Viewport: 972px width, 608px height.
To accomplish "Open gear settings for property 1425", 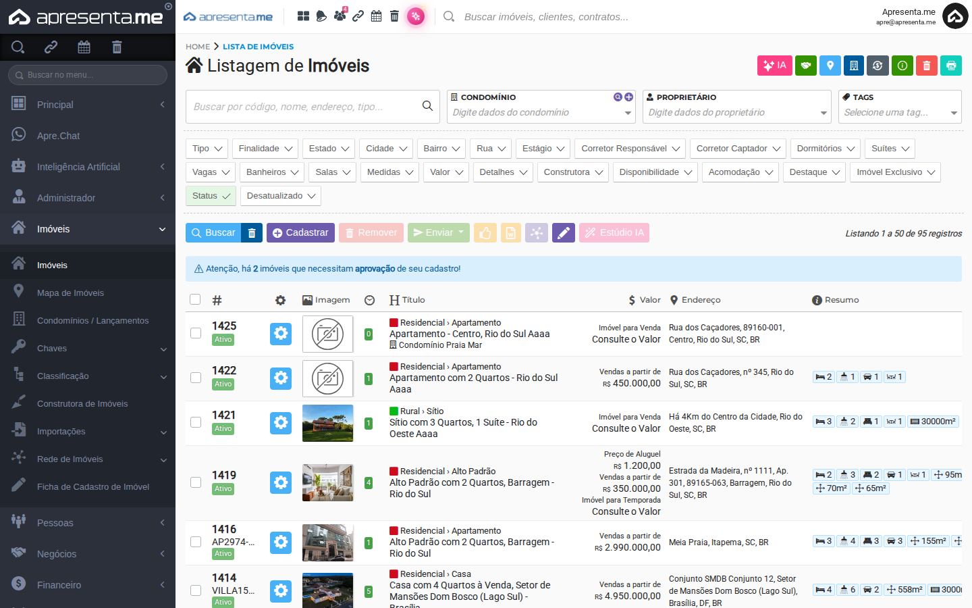I will (281, 334).
